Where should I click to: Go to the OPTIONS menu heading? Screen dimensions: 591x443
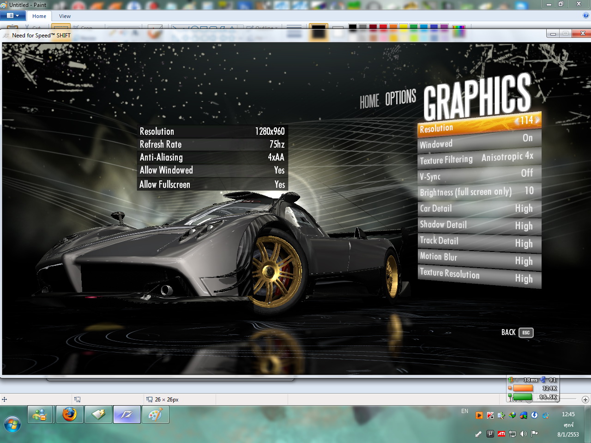(x=401, y=98)
